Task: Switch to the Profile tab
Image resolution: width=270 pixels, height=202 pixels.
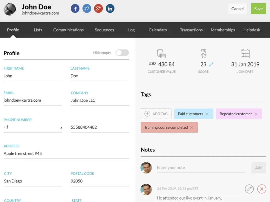Action: (13, 30)
